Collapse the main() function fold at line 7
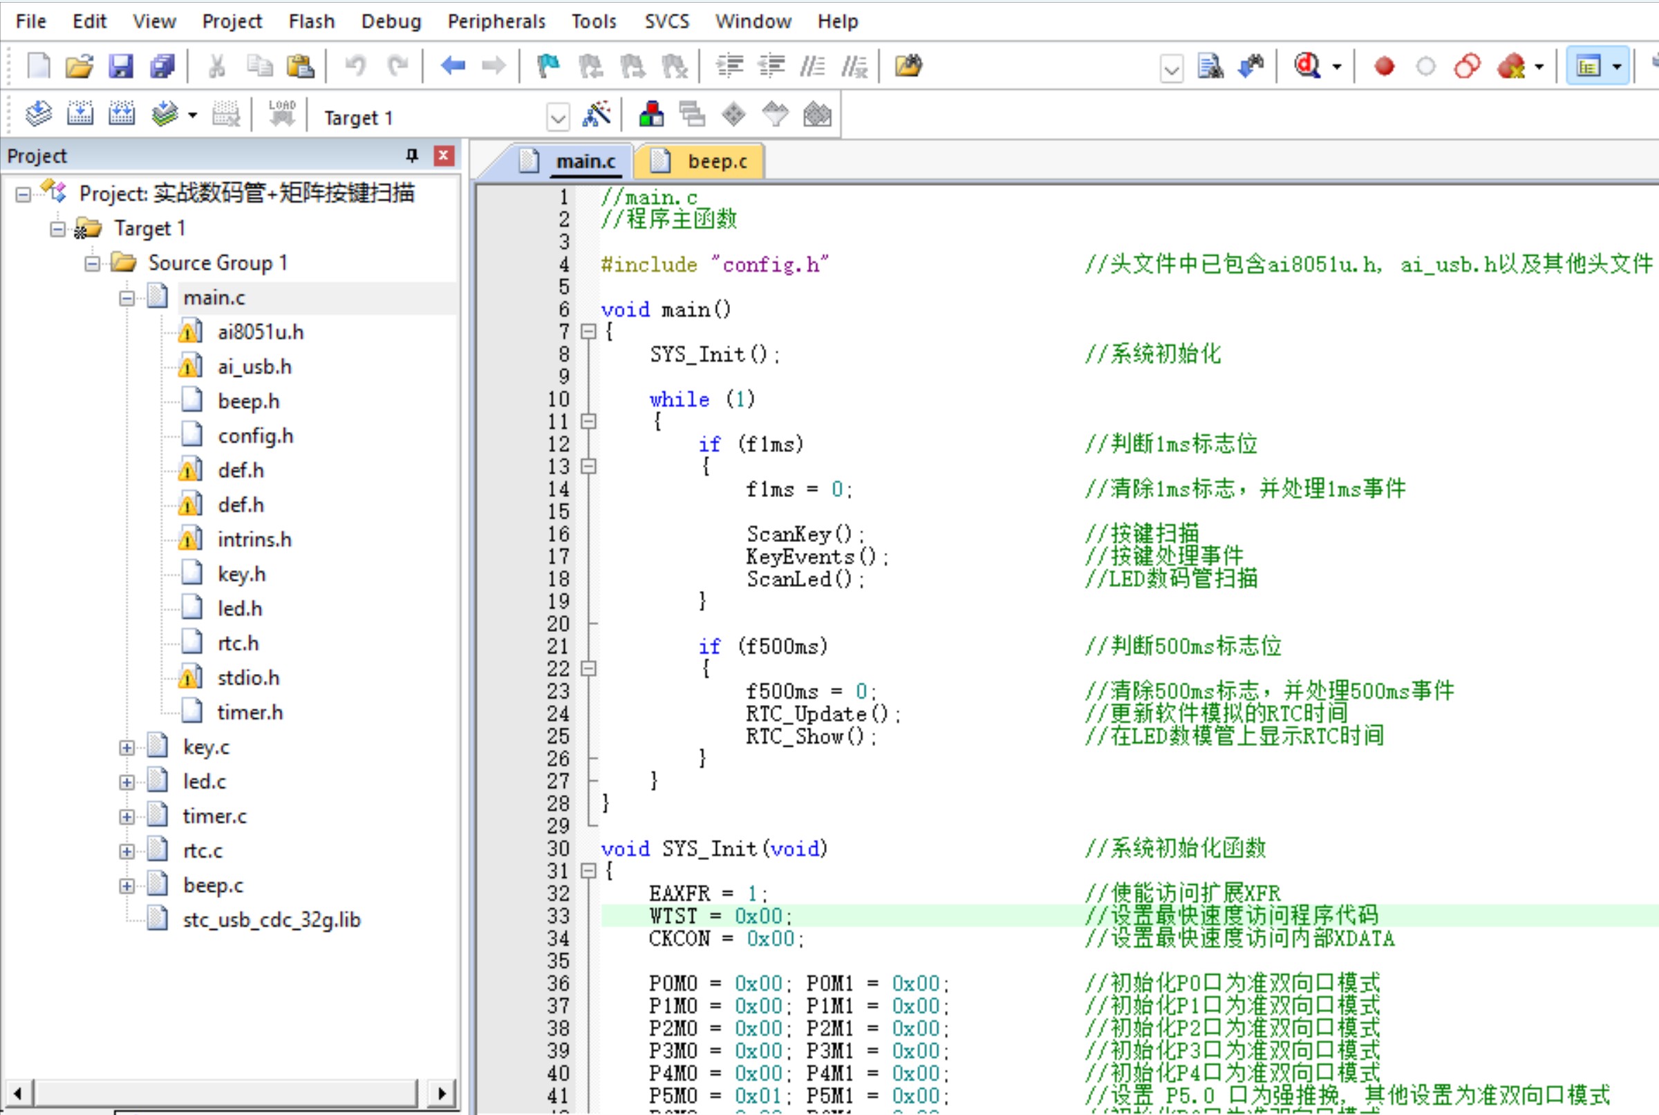 pyautogui.click(x=588, y=331)
